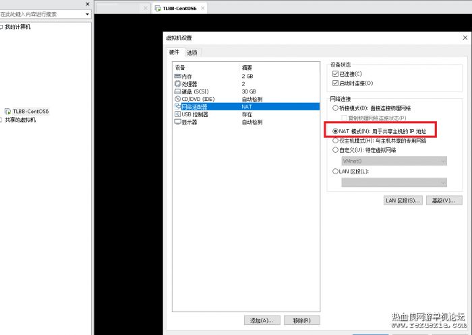Select the CD/DVD (IDE) device icon
The height and width of the screenshot is (335, 472).
(177, 99)
